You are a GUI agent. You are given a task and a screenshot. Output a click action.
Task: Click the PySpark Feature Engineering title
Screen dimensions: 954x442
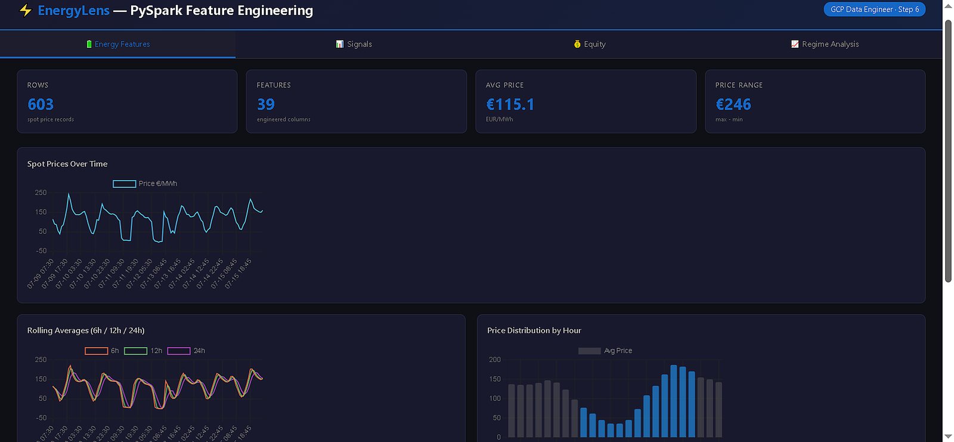point(222,11)
